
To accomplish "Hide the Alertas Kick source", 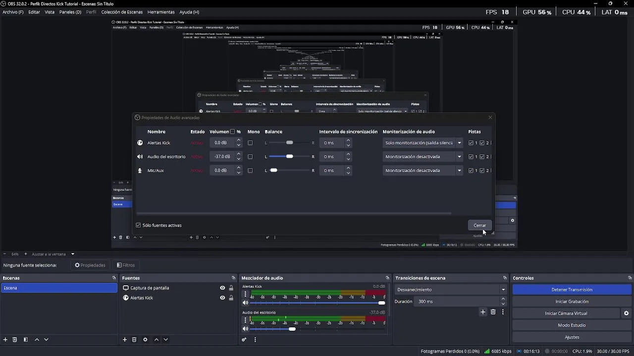I will (222, 298).
